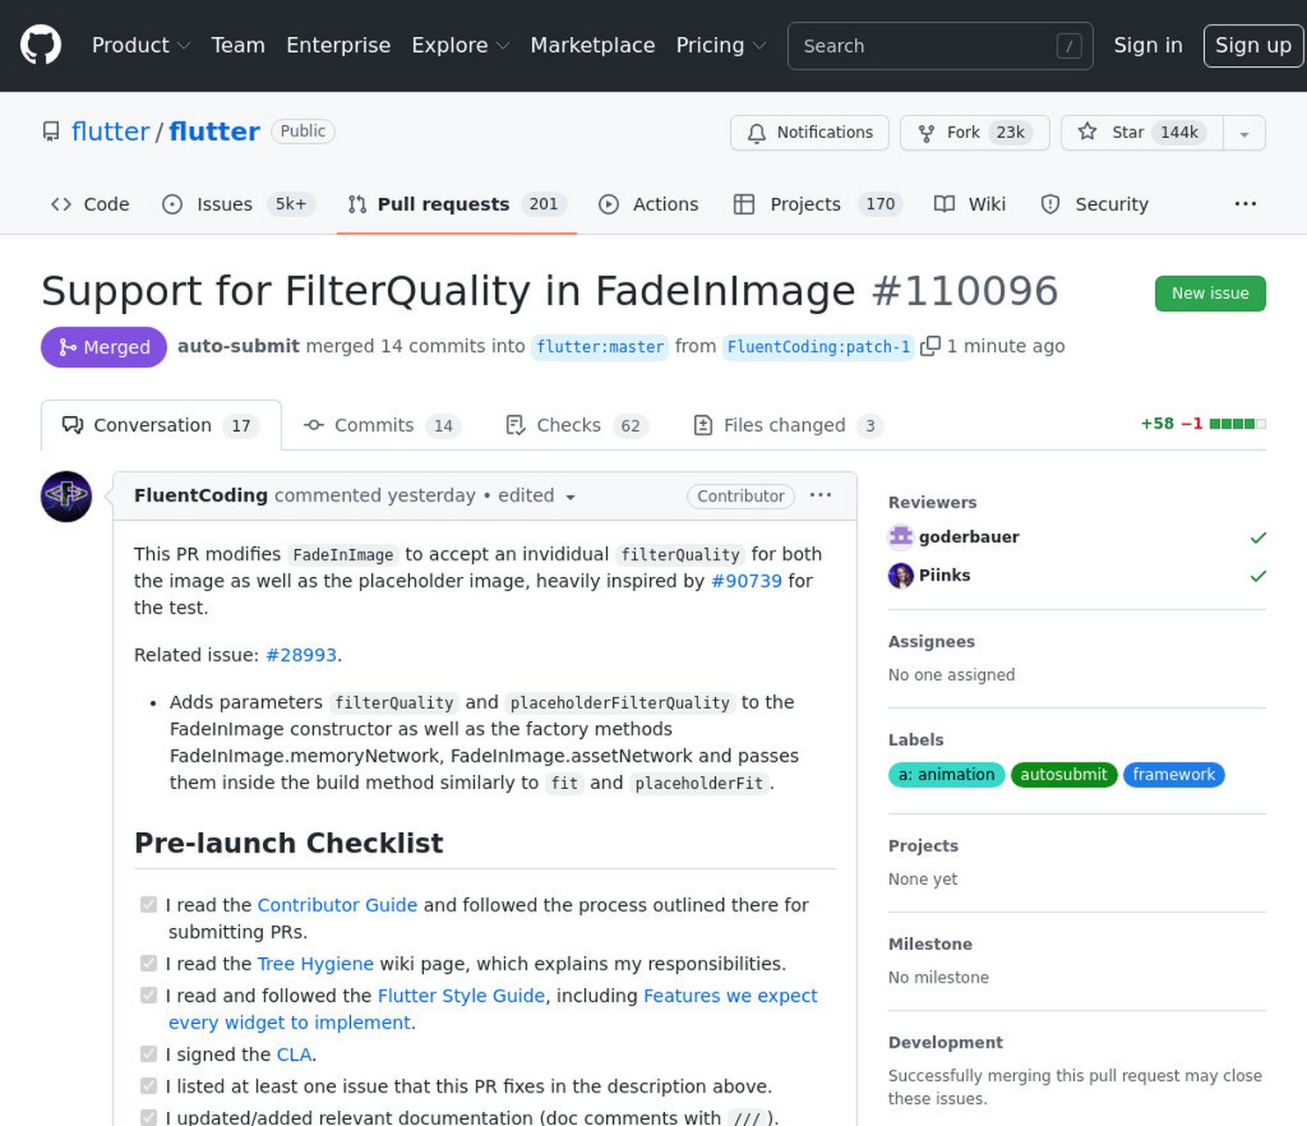Show more repository navigation items

coord(1245,204)
